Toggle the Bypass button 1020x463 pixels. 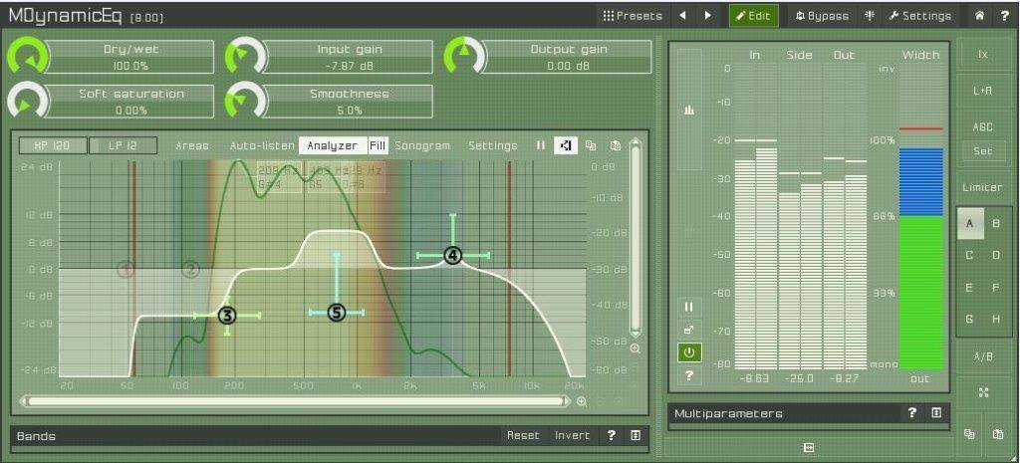click(x=822, y=16)
